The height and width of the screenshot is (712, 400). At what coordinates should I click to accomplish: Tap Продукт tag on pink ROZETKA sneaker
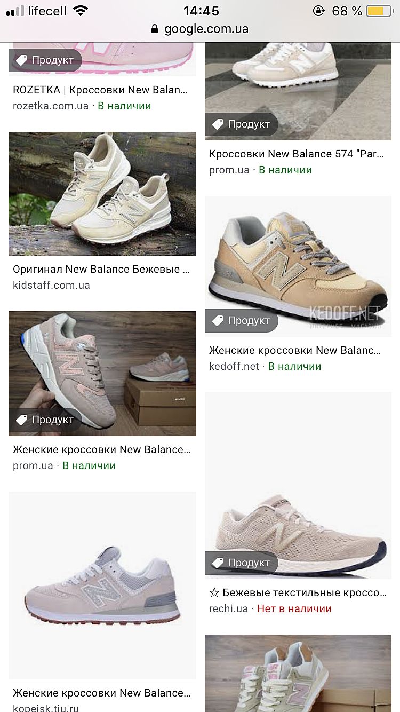click(x=45, y=60)
